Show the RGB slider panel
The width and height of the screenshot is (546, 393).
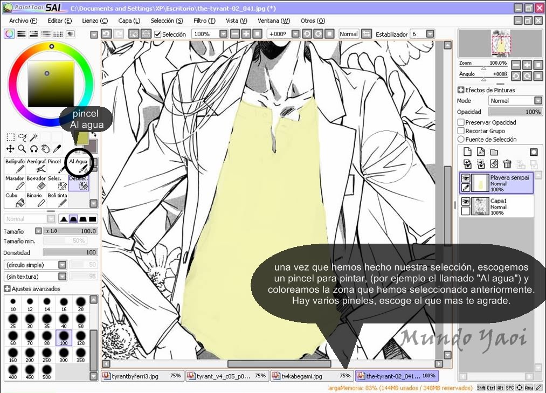pos(22,34)
